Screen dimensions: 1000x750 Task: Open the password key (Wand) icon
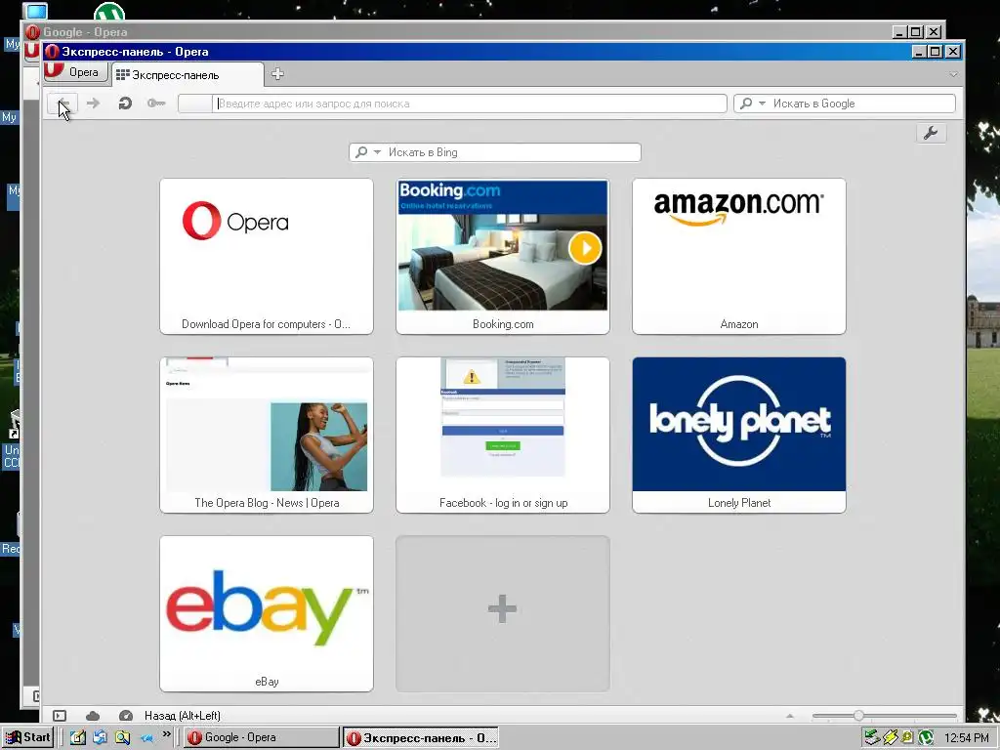point(156,104)
